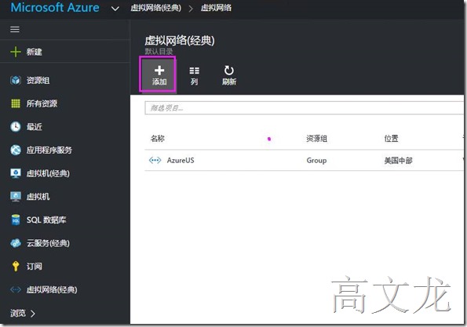Open 应用程序服务 globe icon
467x327 pixels.
(16, 150)
